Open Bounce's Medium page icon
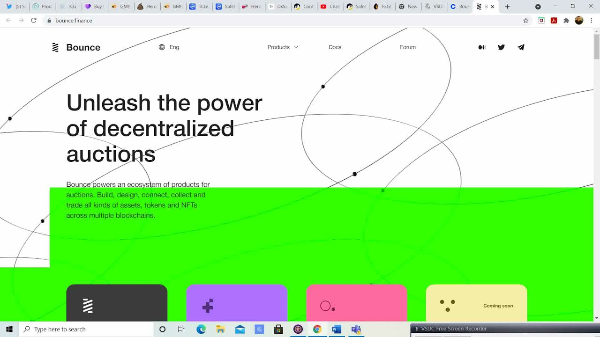Viewport: 600px width, 337px height. click(482, 47)
